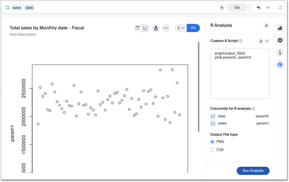Viewport: 289px width, 182px height.
Task: Open the share/export options for the chart
Action: point(156,28)
